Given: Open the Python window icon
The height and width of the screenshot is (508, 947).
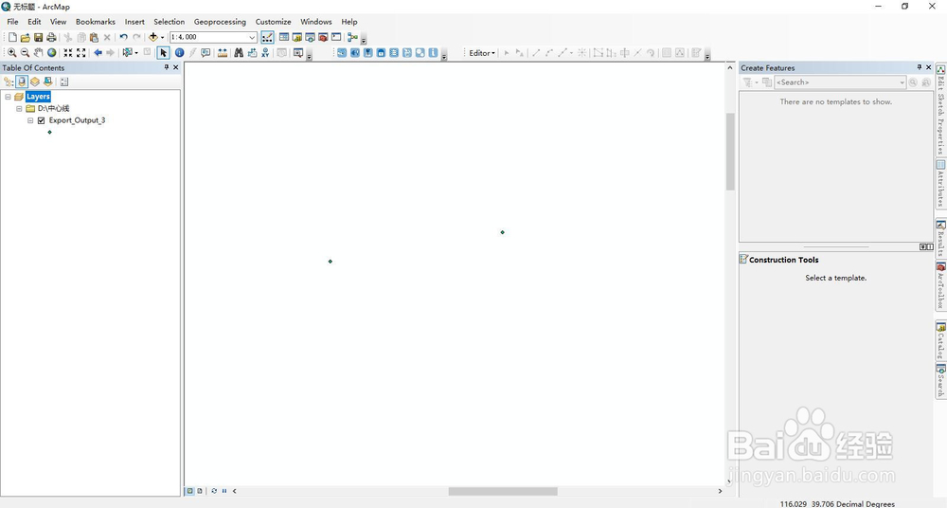Looking at the screenshot, I should (x=336, y=38).
